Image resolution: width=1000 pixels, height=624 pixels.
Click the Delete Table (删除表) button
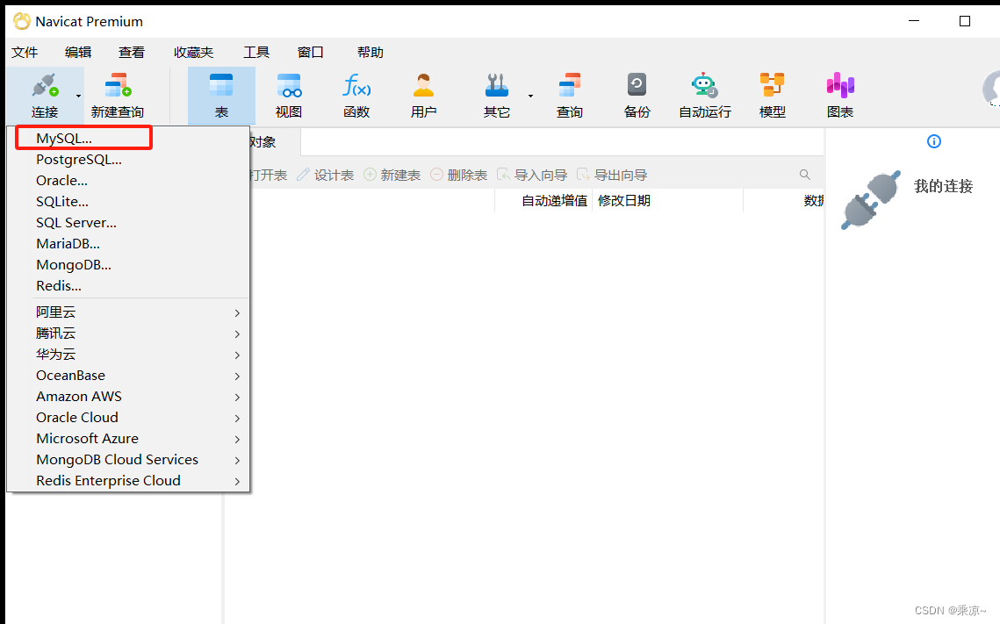pos(458,176)
